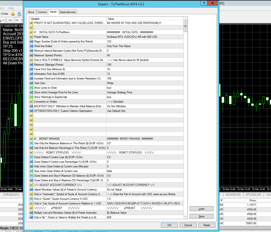The width and height of the screenshot is (271, 232).
Task: Click the icon next to Text Color
Action: click(31, 83)
